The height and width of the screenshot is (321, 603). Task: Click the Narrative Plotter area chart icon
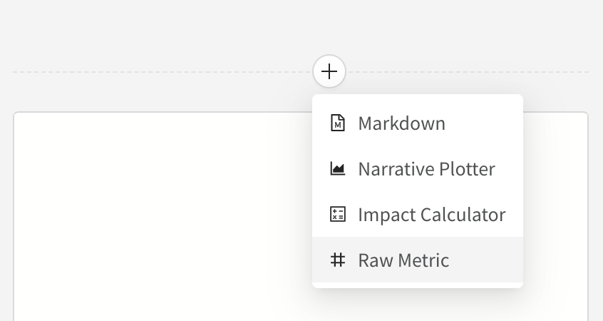pos(338,169)
